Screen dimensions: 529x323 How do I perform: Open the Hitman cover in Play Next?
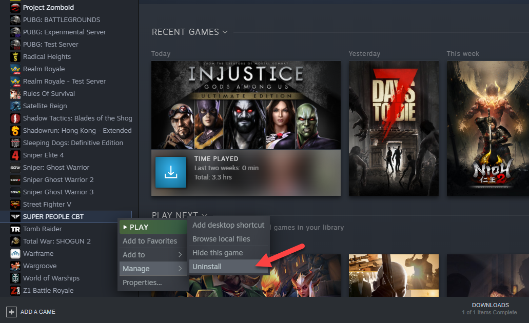point(394,275)
